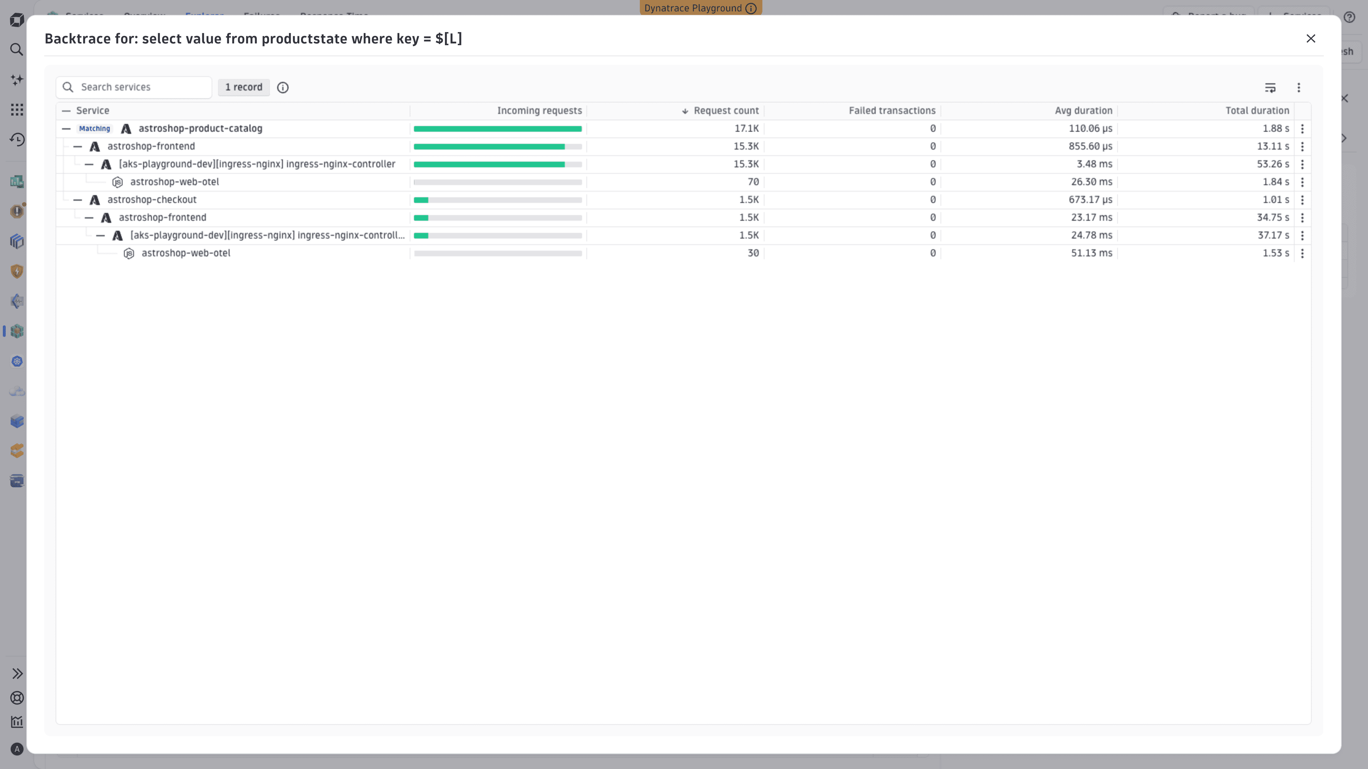The height and width of the screenshot is (769, 1368).
Task: Click the 1.88 s total duration value
Action: click(x=1276, y=129)
